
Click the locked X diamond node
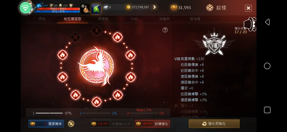tap(96, 30)
